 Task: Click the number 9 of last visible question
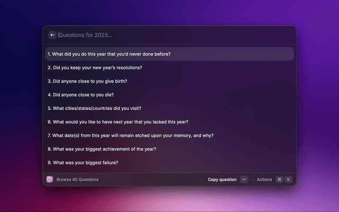[x=49, y=162]
